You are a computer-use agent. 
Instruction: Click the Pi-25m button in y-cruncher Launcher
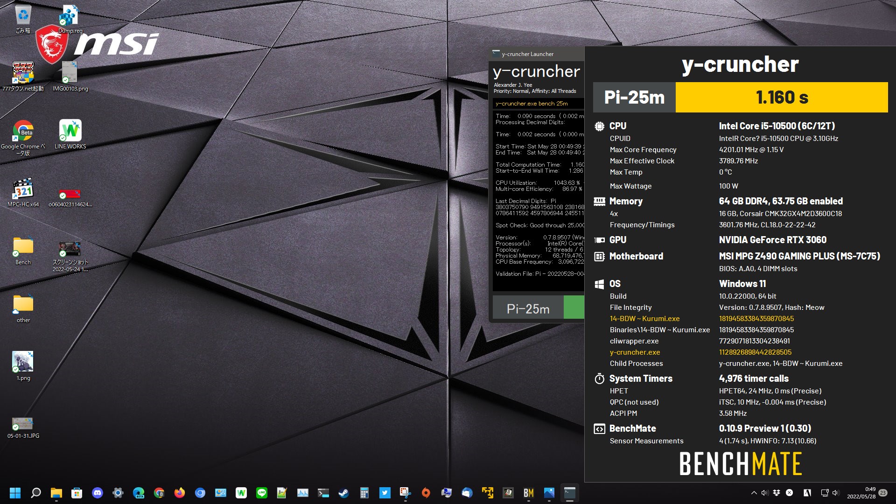(528, 308)
